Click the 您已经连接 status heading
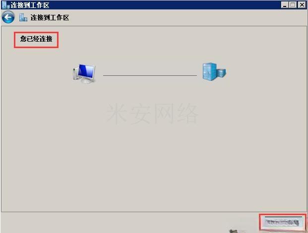308x233 pixels. coord(36,39)
